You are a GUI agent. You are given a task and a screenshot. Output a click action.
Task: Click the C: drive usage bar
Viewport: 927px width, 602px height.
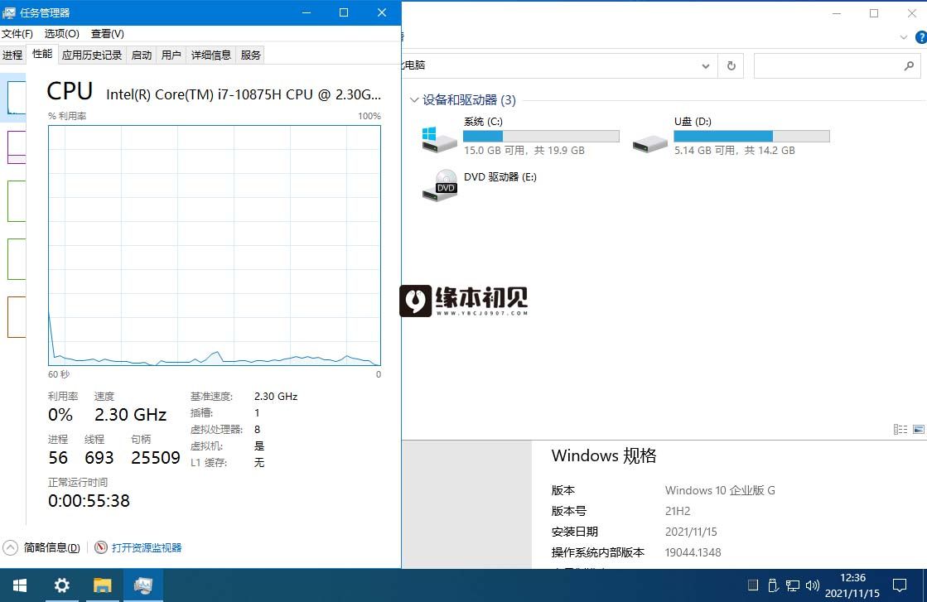541,136
